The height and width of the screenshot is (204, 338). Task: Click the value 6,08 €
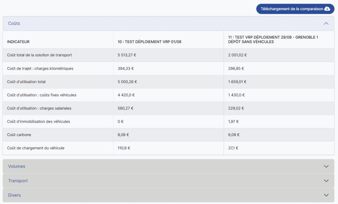pos(234,135)
